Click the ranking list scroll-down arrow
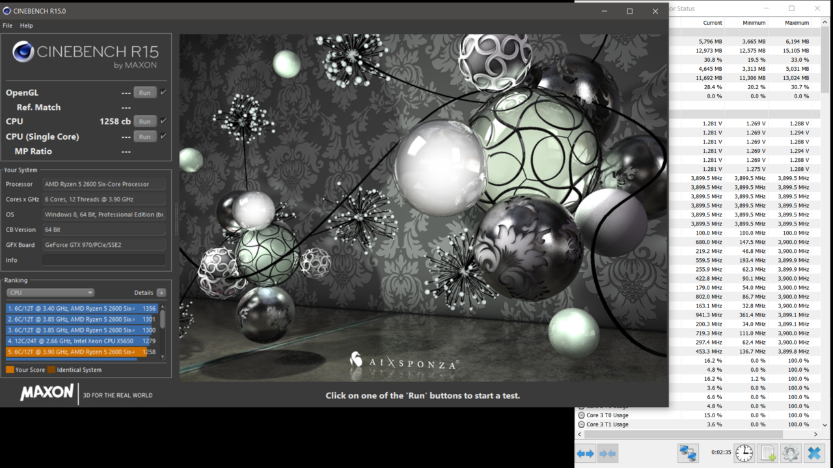 click(x=163, y=356)
